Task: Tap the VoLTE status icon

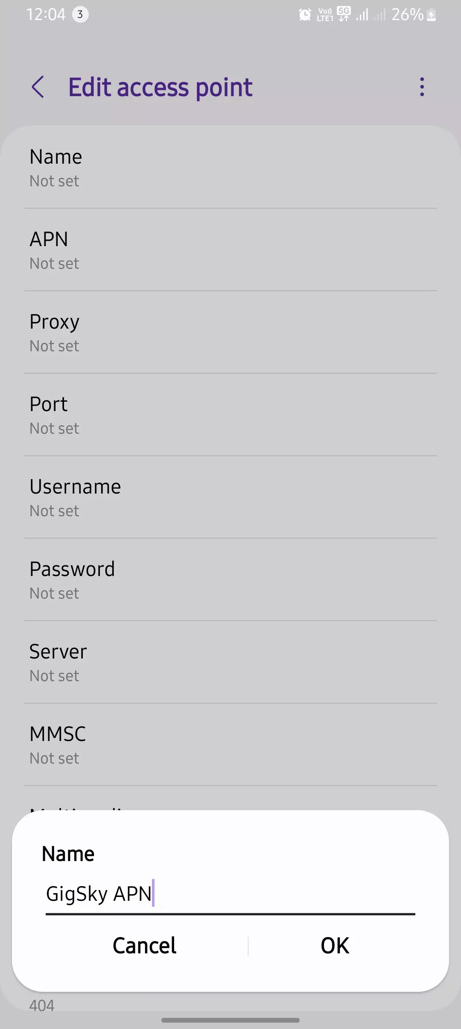Action: point(325,15)
